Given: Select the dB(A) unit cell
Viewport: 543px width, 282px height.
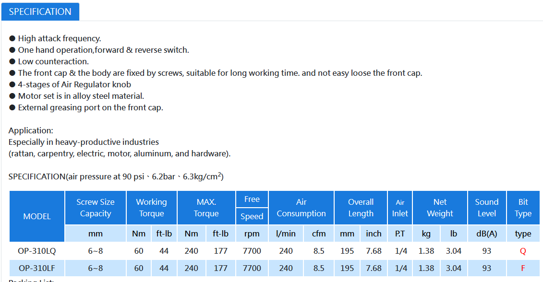Looking at the screenshot, I should pyautogui.click(x=487, y=234).
